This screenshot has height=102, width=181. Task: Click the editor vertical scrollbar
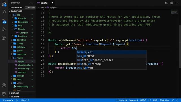point(180,46)
